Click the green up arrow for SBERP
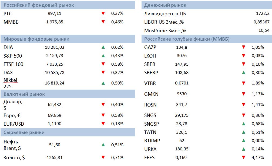 [244, 72]
